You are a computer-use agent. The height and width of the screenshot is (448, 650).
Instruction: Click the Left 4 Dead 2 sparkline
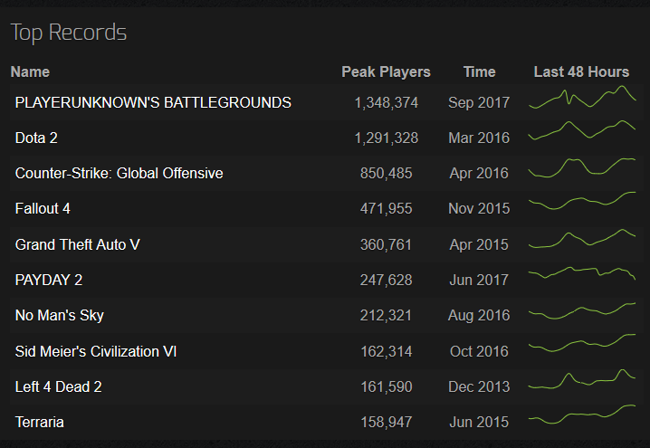pos(582,379)
